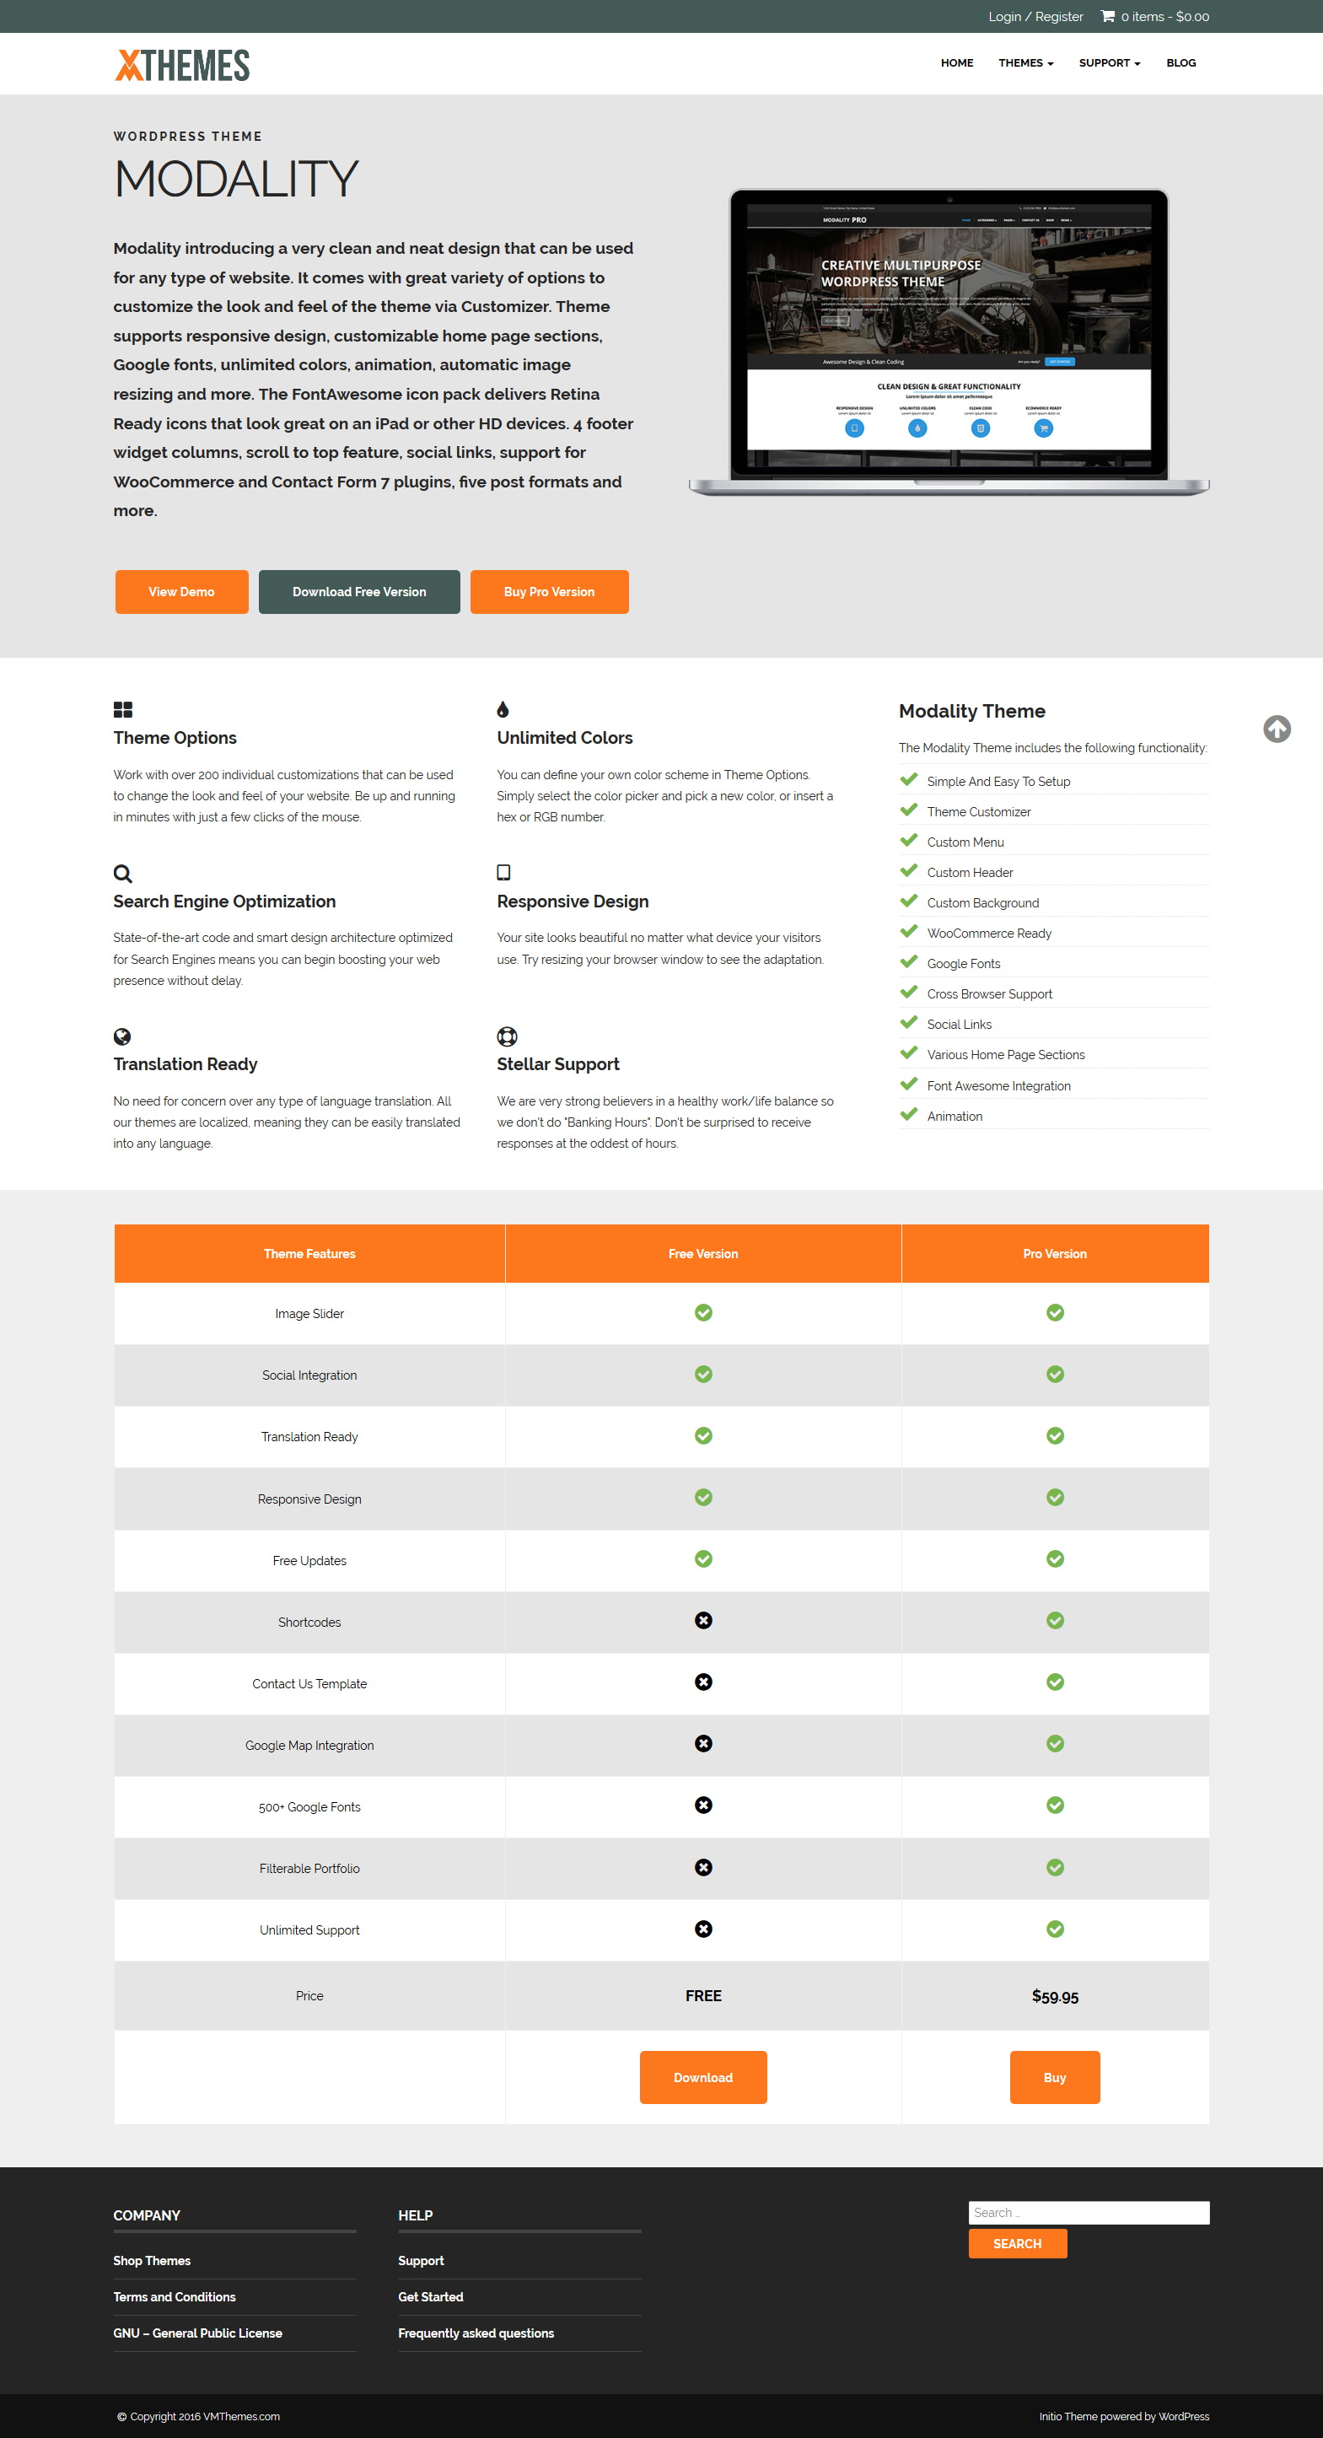Click the shopping cart icon in top bar
The image size is (1323, 2438).
coord(1107,16)
